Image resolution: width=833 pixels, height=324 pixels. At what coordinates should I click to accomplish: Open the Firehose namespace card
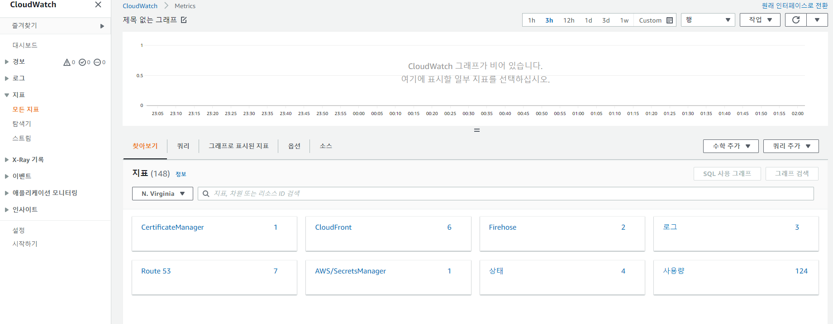tap(562, 233)
